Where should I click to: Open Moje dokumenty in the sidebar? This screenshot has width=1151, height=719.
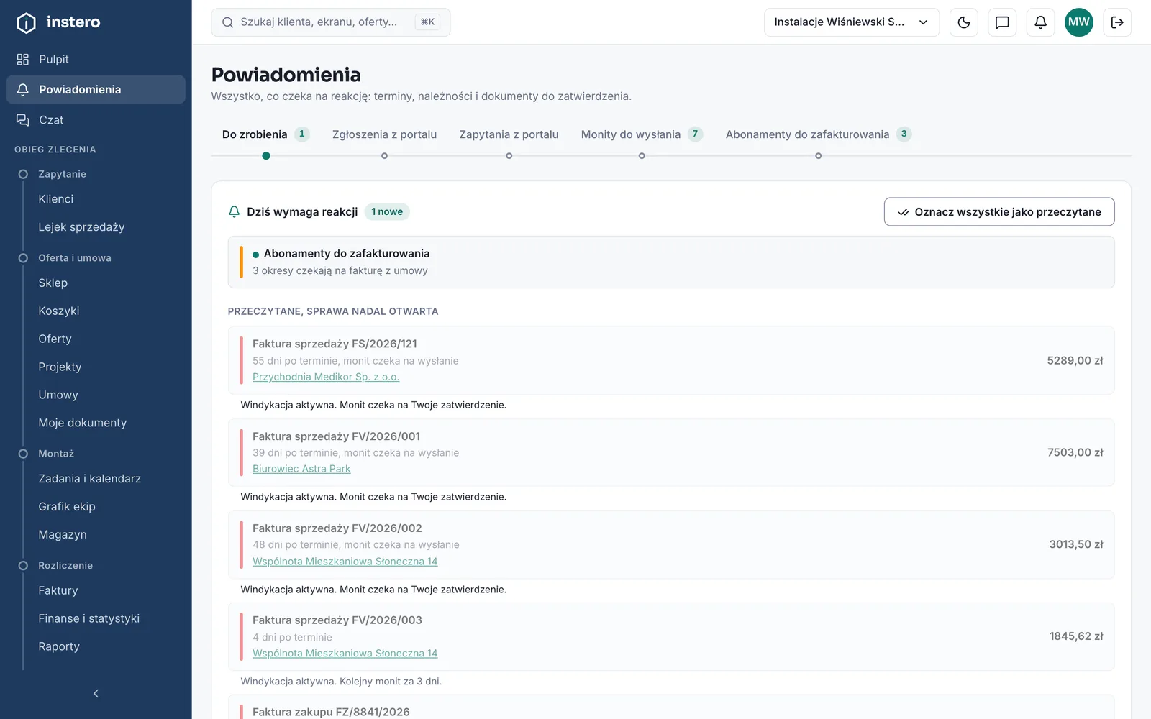82,423
